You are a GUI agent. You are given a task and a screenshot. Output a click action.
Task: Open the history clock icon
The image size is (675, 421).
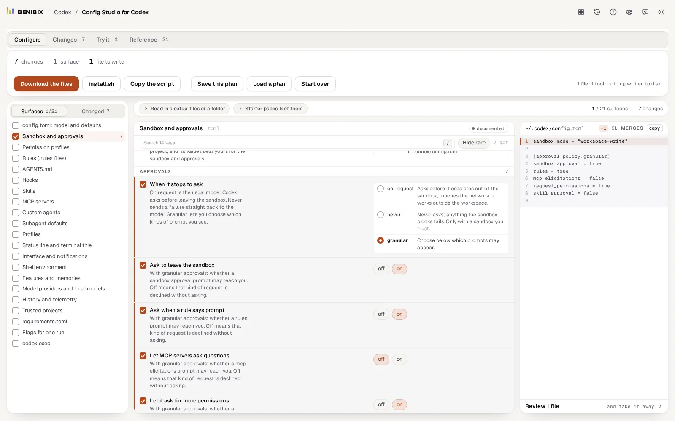[x=597, y=12]
